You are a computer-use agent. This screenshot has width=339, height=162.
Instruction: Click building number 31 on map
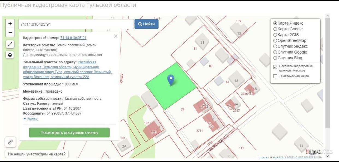[202, 42]
